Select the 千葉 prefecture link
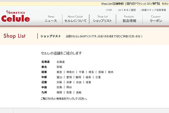This screenshot has height=113, width=169. (81, 72)
